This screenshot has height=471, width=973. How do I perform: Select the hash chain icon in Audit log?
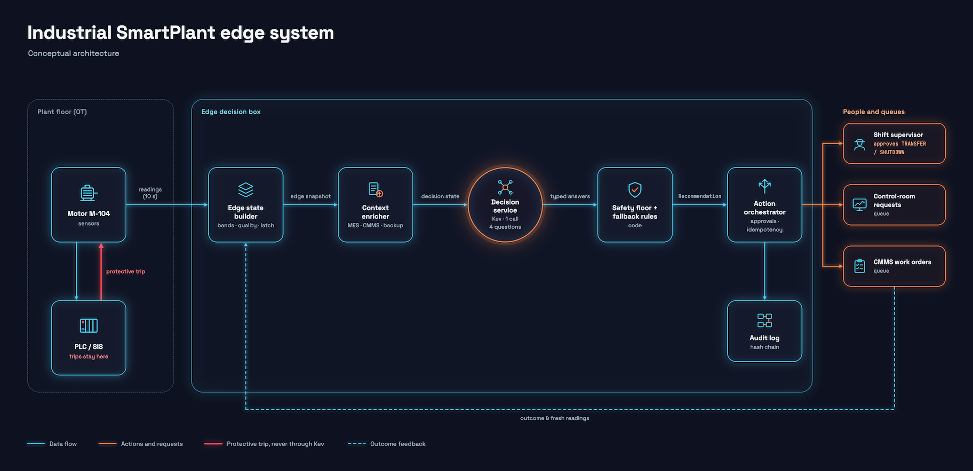(x=764, y=320)
